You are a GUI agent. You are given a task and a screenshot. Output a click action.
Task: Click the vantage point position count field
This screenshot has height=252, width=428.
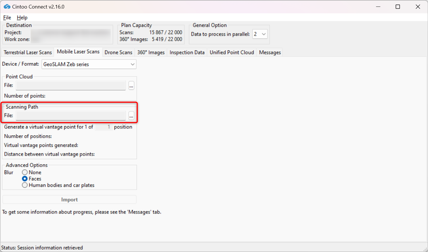103,127
